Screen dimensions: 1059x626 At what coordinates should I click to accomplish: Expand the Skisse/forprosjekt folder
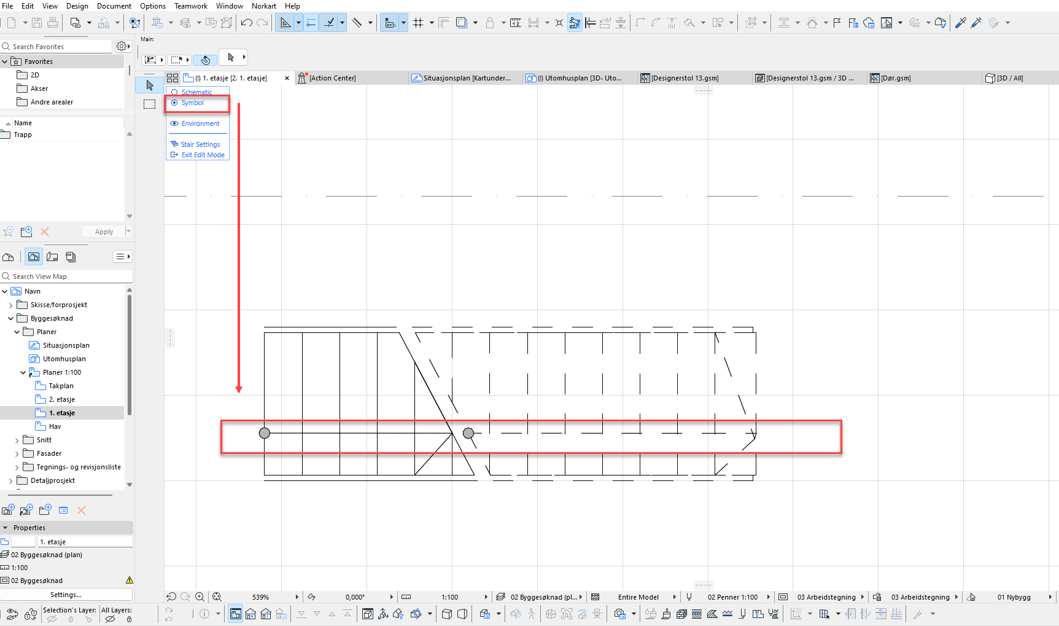point(11,305)
